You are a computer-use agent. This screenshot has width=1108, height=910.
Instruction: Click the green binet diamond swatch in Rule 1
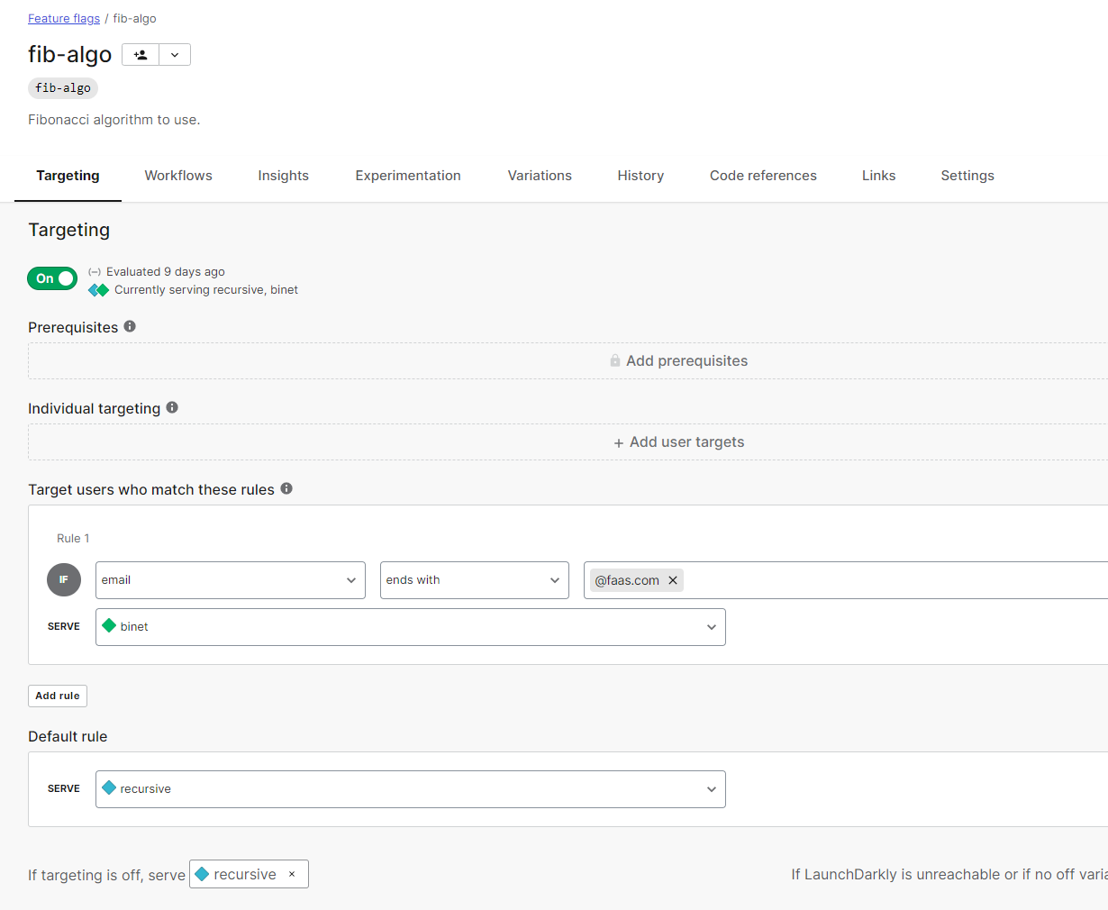point(109,625)
